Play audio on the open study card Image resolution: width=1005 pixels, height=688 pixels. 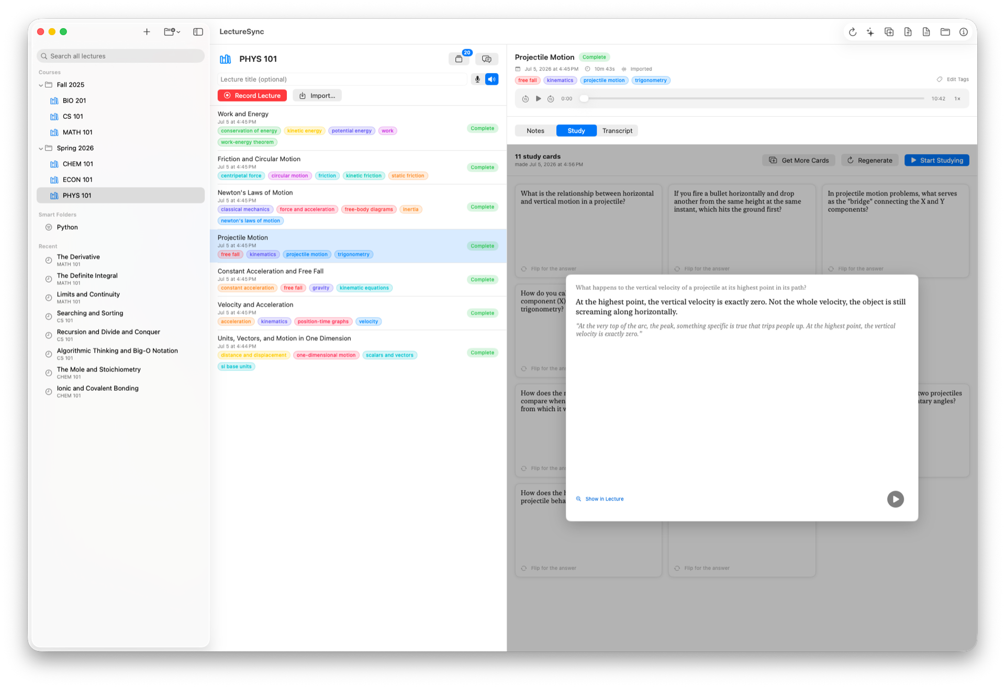pyautogui.click(x=896, y=499)
